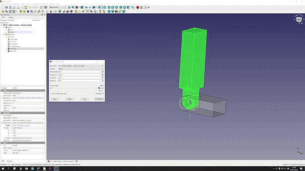The width and height of the screenshot is (305, 171).
Task: Click the green cube Assembly4 toolbar icon
Action: 60,11
